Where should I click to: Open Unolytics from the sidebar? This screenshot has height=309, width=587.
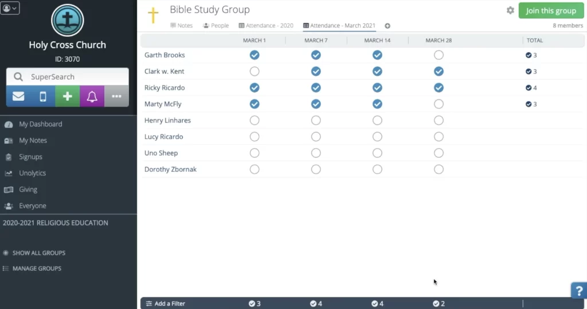click(32, 173)
